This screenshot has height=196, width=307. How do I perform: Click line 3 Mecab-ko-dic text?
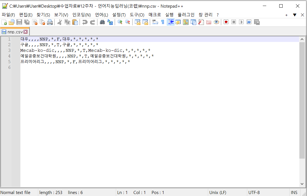click(85, 50)
